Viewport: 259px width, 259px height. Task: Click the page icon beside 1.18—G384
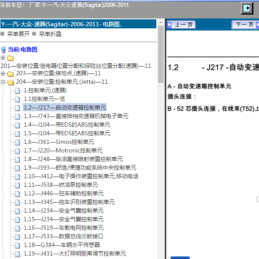point(17,245)
